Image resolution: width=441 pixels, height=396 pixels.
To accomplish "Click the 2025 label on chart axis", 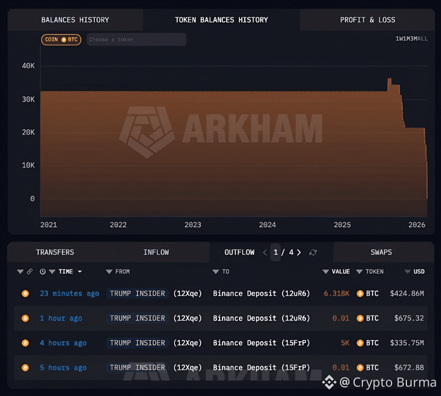I will coord(342,225).
